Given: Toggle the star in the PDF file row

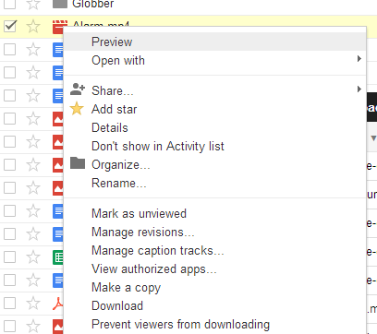Looking at the screenshot, I should pos(33,304).
